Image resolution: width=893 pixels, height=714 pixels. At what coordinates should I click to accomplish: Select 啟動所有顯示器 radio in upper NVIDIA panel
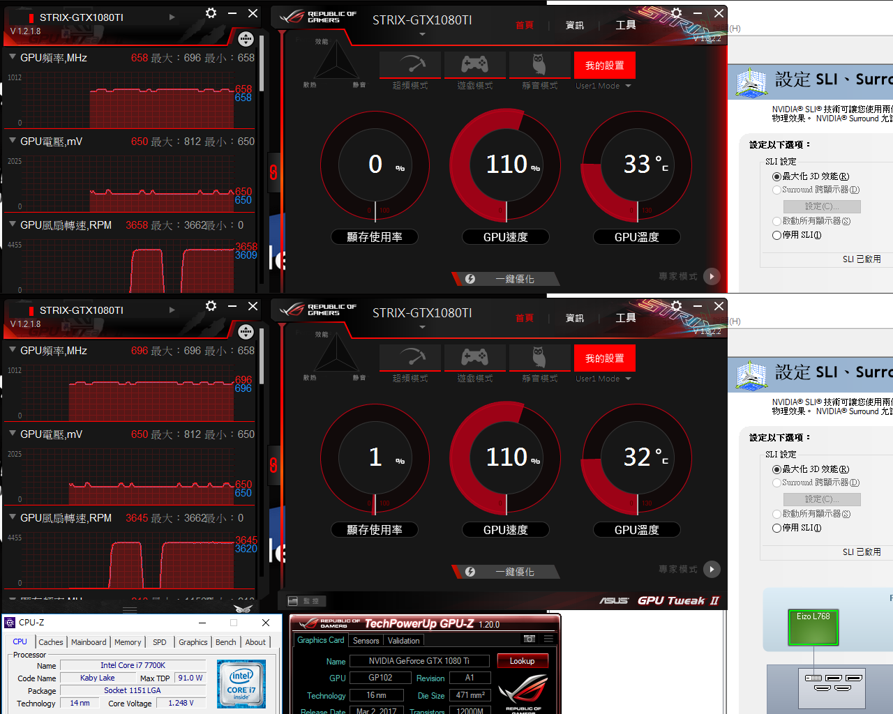tap(776, 221)
